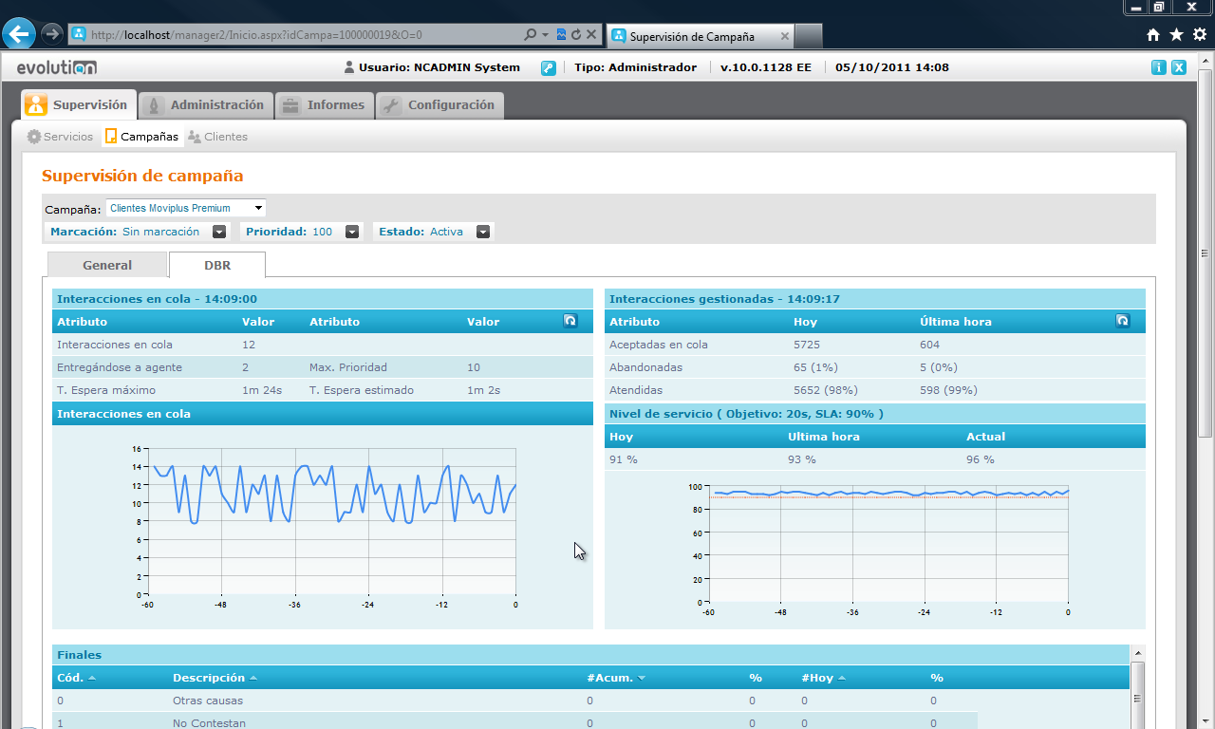Switch to Supervisión main tab
The image size is (1215, 729).
[79, 104]
